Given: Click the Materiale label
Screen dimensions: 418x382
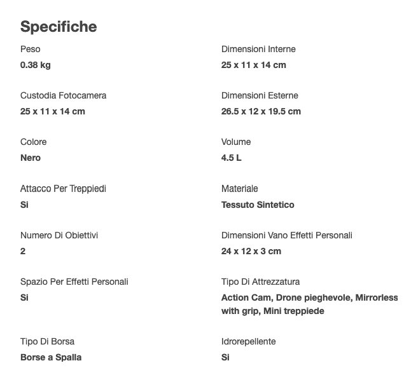Looking at the screenshot, I should coord(240,189).
